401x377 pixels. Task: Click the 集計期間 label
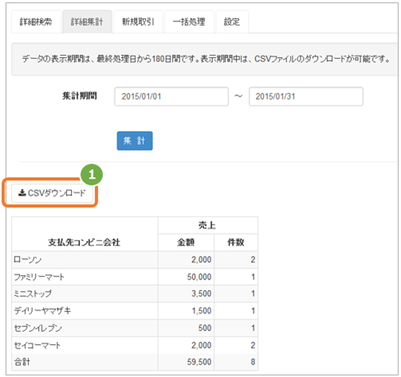point(80,96)
